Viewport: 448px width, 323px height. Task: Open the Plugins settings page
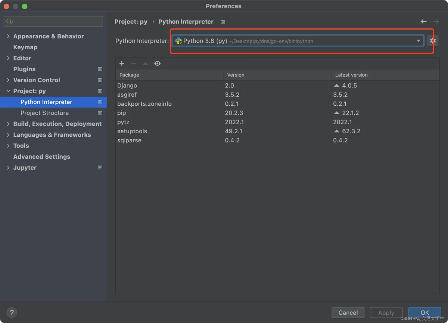click(24, 69)
